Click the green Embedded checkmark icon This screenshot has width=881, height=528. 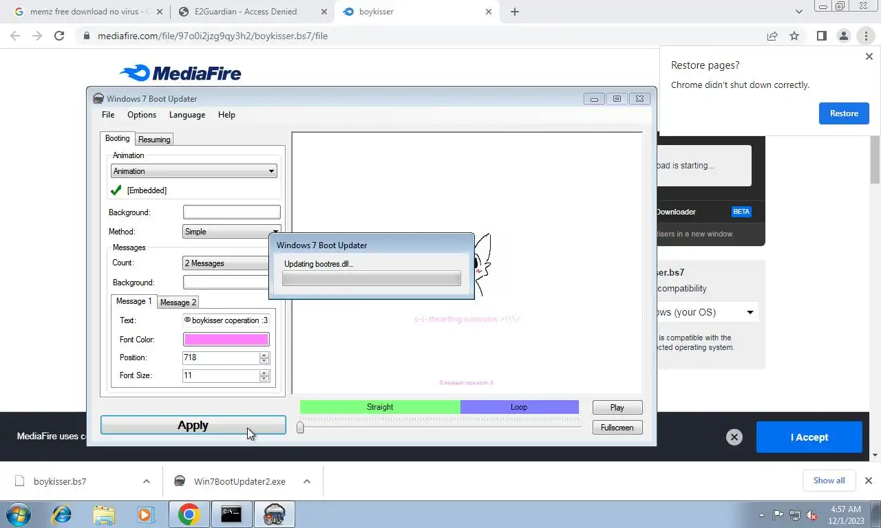[x=116, y=190]
